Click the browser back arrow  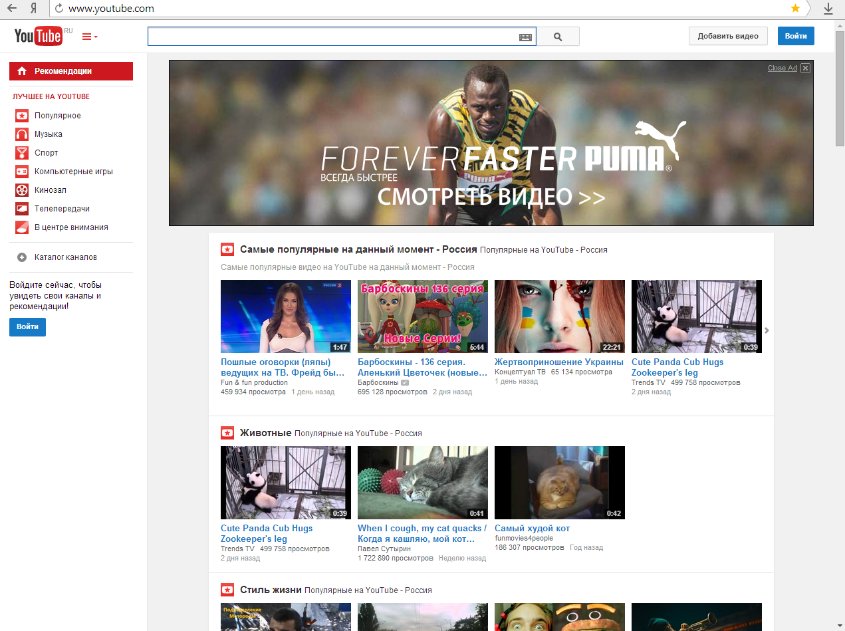[11, 9]
